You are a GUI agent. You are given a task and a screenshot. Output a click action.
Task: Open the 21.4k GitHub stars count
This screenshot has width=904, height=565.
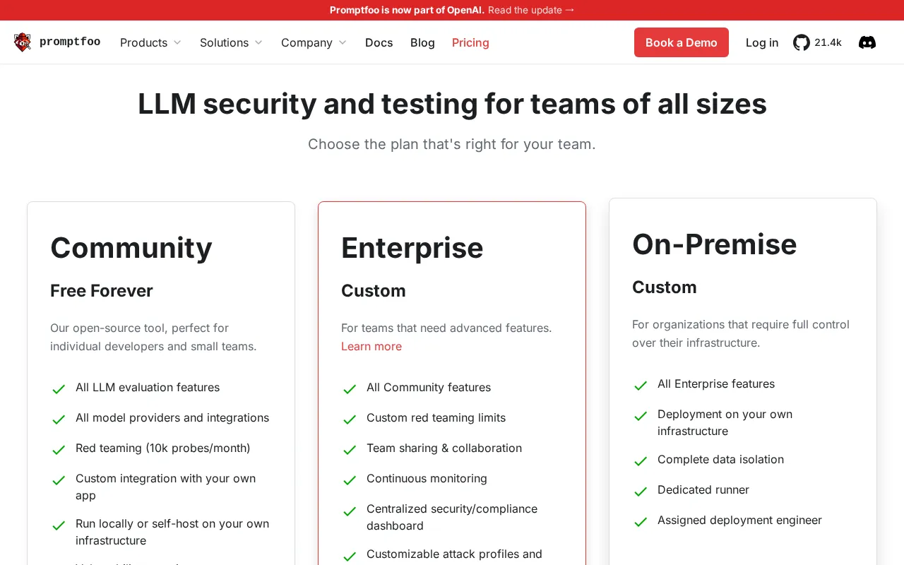point(828,42)
